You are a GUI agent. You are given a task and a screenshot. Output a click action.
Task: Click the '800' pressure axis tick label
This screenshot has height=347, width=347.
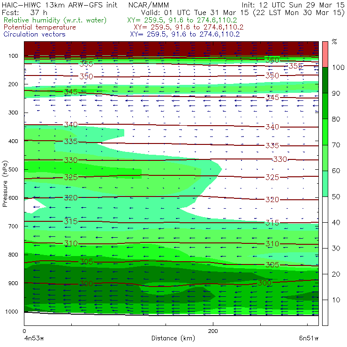coord(13,255)
